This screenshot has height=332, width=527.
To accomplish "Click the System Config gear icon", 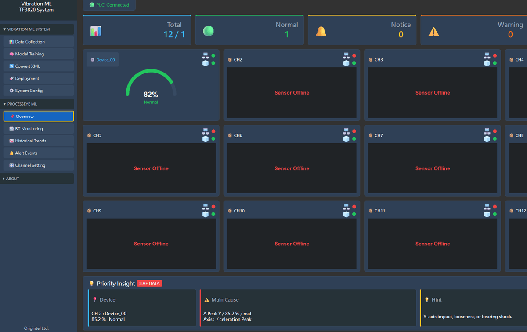I will (x=11, y=91).
